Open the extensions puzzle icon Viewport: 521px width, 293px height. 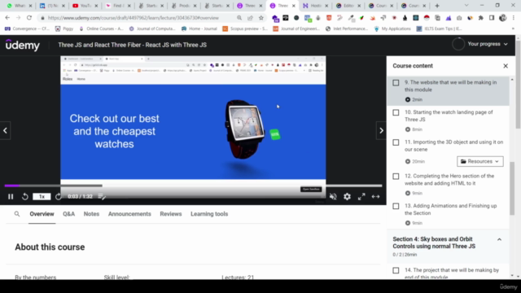tap(481, 18)
